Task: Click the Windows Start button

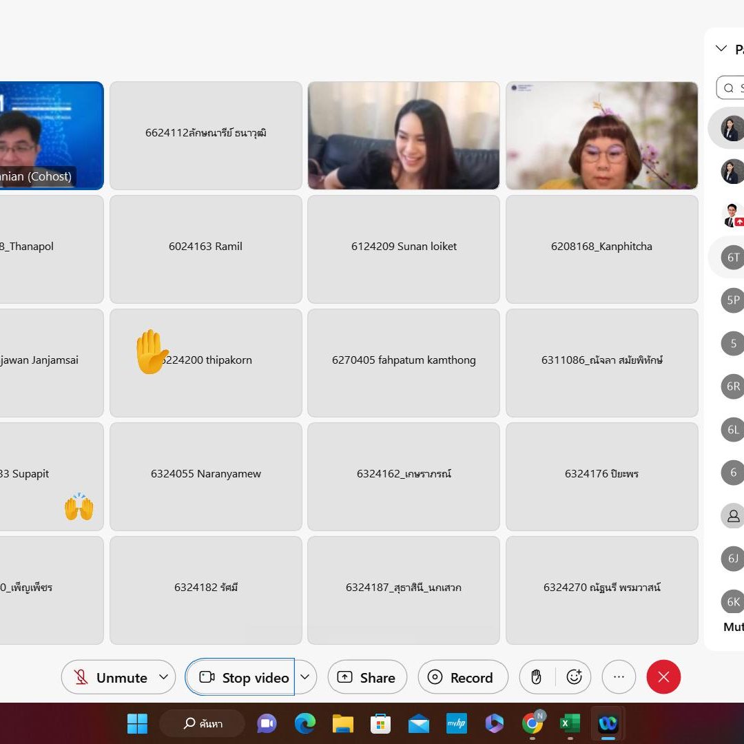Action: (137, 723)
